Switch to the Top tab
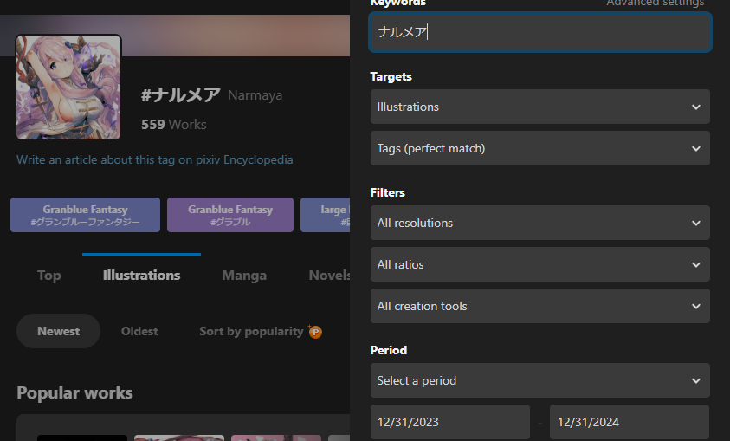 tap(48, 276)
